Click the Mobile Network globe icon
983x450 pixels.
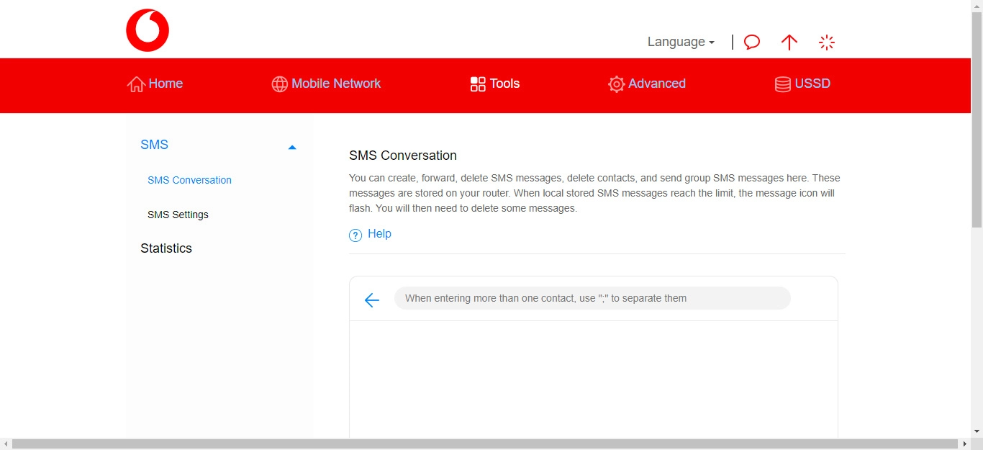click(x=279, y=84)
